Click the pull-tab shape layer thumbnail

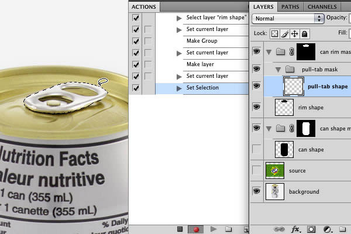point(293,87)
